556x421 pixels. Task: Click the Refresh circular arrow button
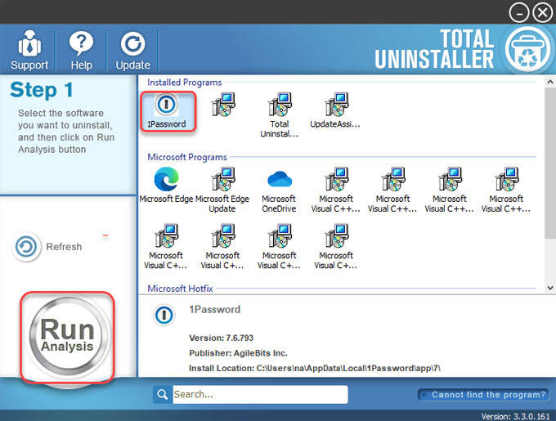26,247
